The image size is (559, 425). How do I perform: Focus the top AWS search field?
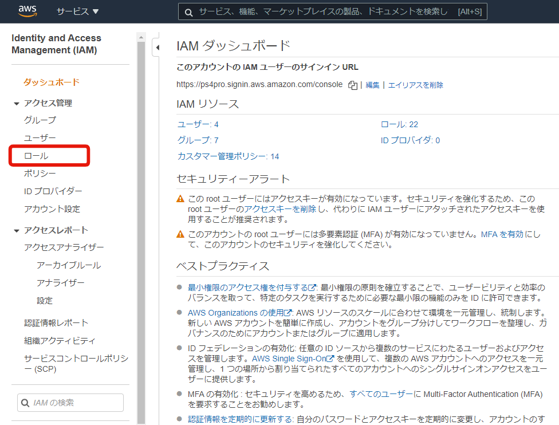pyautogui.click(x=332, y=12)
